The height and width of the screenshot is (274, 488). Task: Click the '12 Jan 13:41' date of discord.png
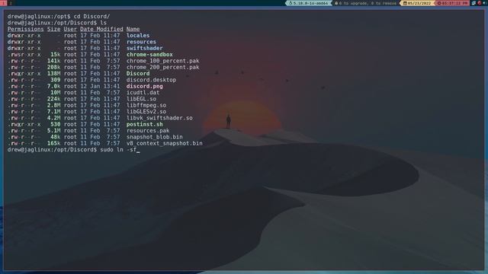coord(100,86)
